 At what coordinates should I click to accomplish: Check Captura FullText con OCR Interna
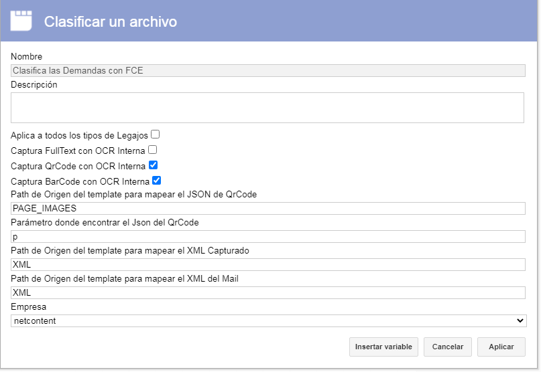click(152, 149)
